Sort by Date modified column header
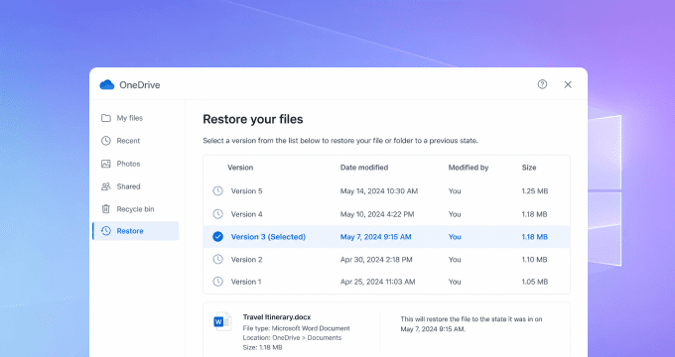 [364, 168]
